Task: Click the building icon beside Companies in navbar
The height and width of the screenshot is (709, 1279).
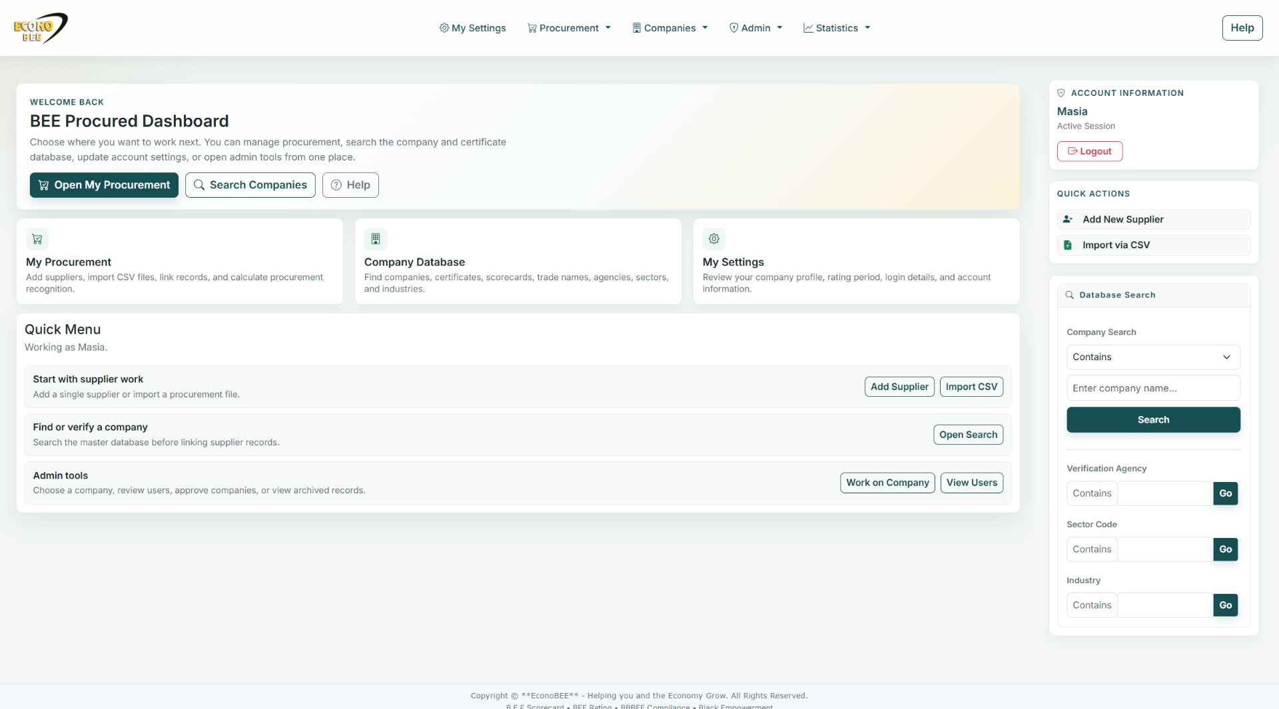Action: click(636, 28)
